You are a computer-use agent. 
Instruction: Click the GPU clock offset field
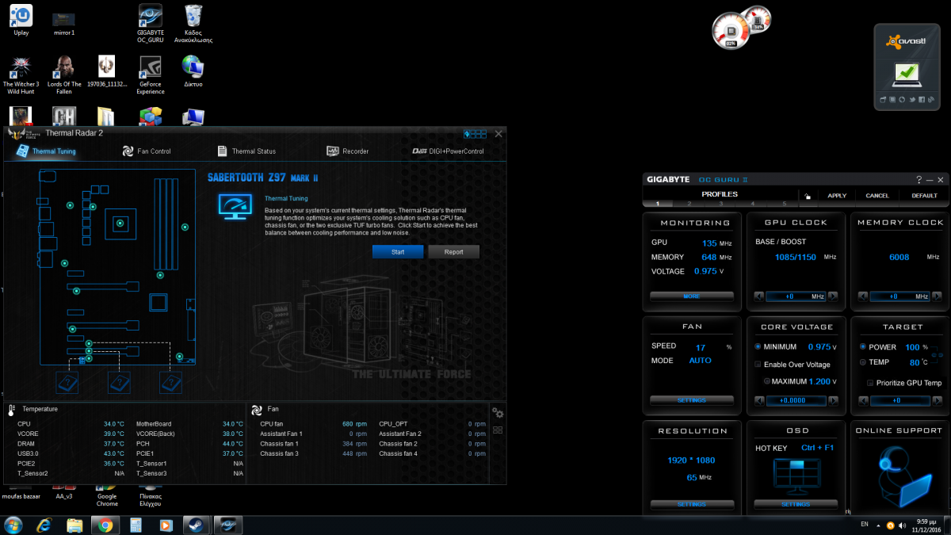(796, 296)
